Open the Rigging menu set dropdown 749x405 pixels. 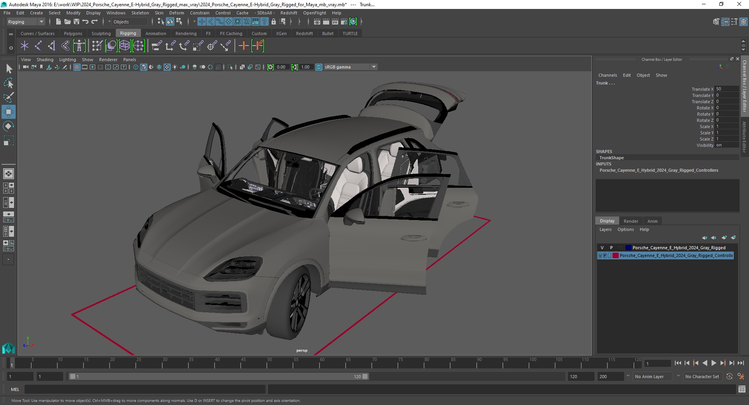(x=26, y=22)
